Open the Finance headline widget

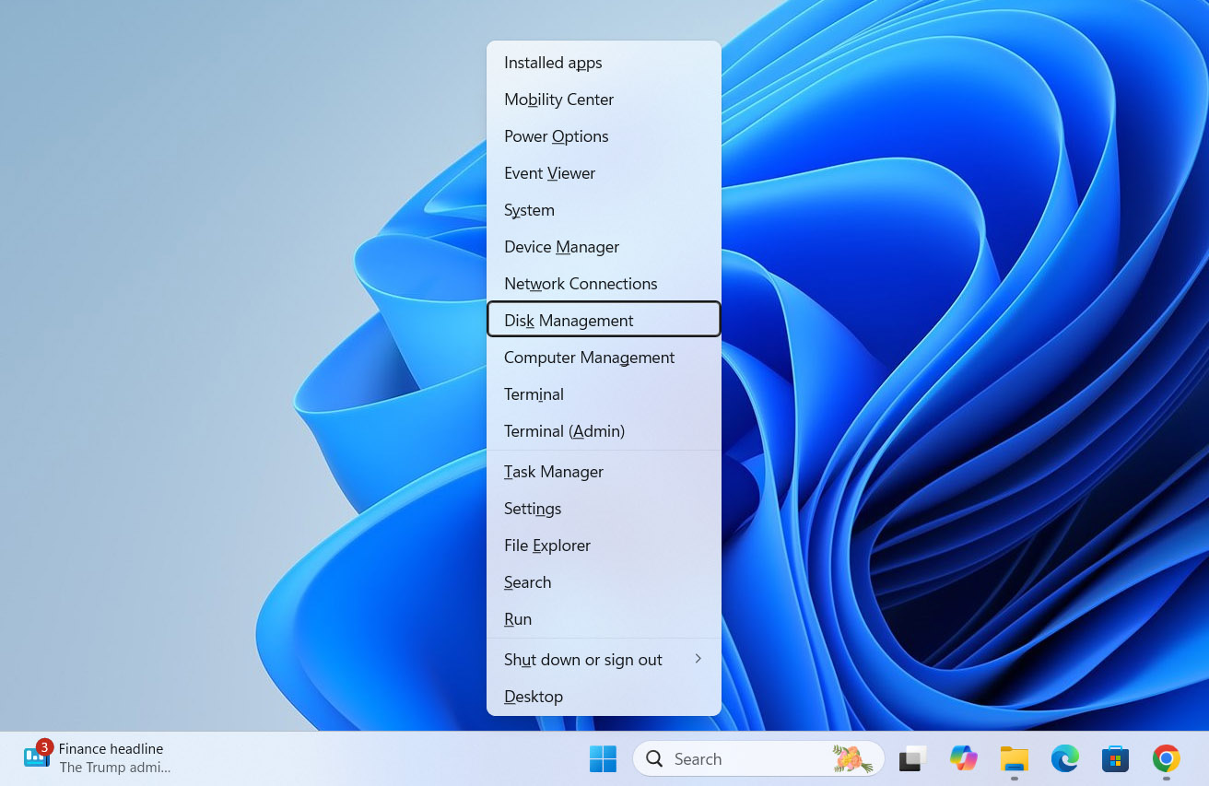pyautogui.click(x=98, y=757)
